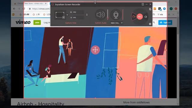Click the orange analytics extension icon in Chrome

click(155, 9)
